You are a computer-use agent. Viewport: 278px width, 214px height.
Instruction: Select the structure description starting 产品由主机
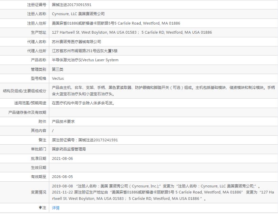[x=163, y=91]
